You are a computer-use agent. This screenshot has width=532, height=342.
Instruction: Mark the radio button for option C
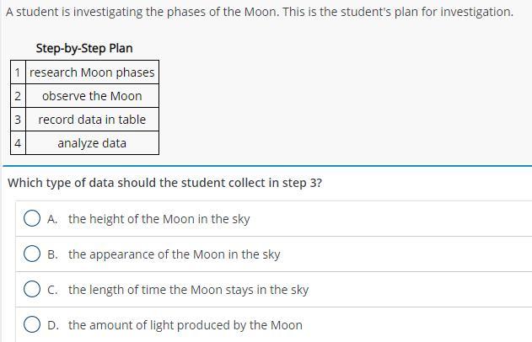[32, 290]
